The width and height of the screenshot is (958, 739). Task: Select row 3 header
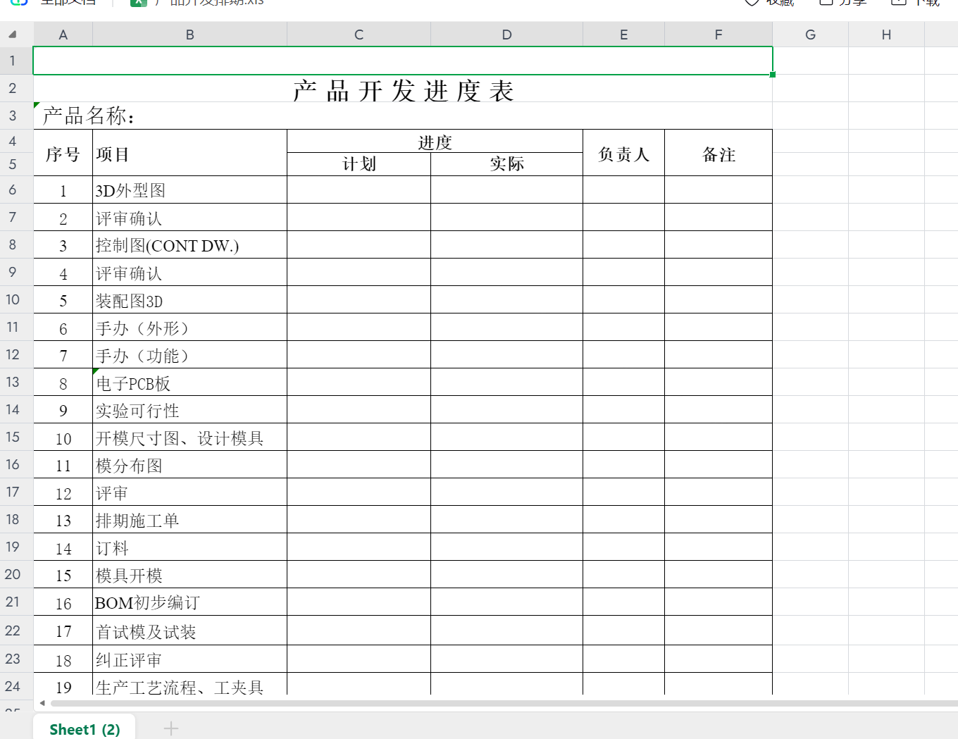point(13,116)
